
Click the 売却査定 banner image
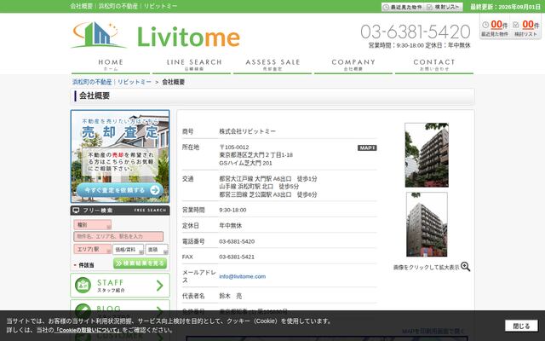pos(120,156)
